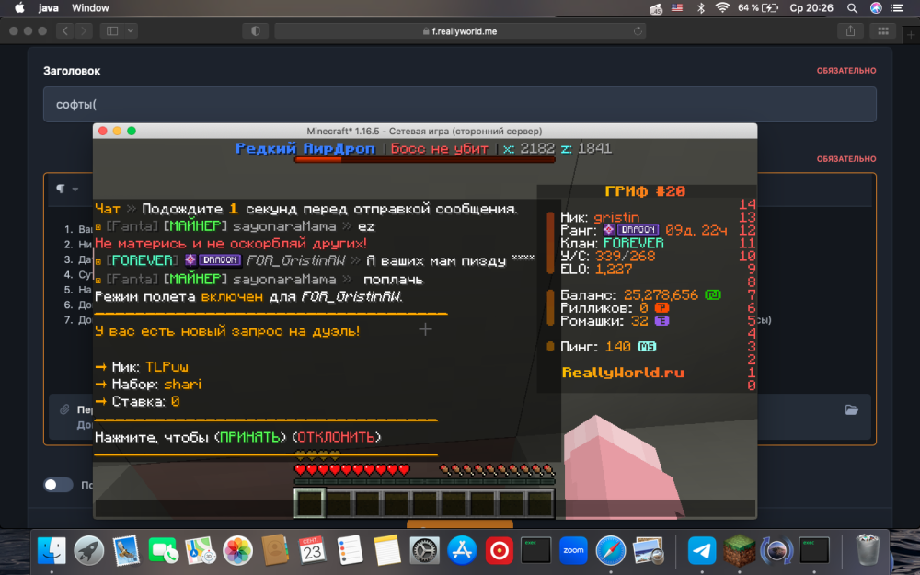Expand the Safari sidebar options arrow
The height and width of the screenshot is (575, 920).
[x=131, y=31]
